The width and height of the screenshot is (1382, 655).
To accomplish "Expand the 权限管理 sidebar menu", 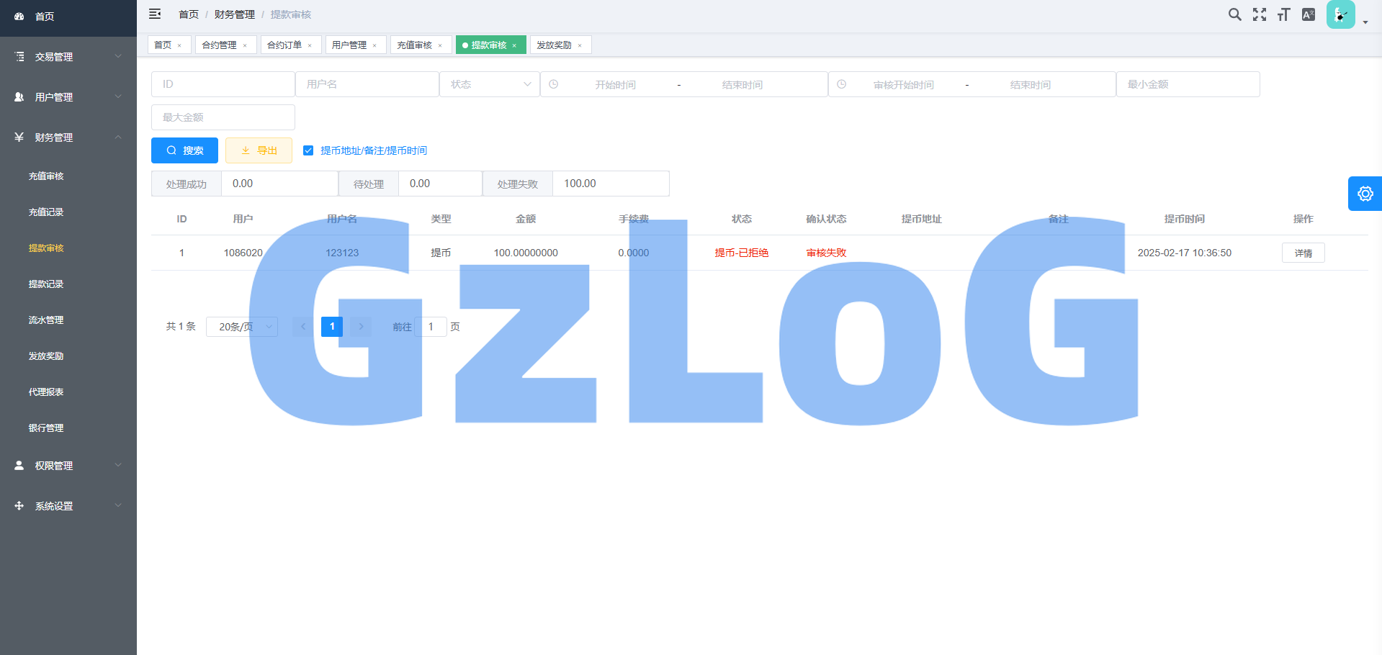I will (68, 466).
